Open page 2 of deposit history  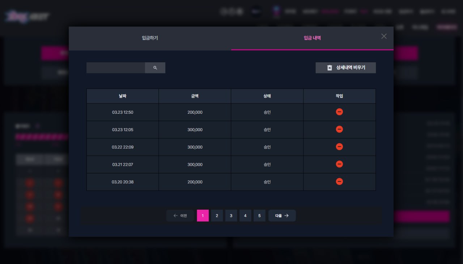217,215
